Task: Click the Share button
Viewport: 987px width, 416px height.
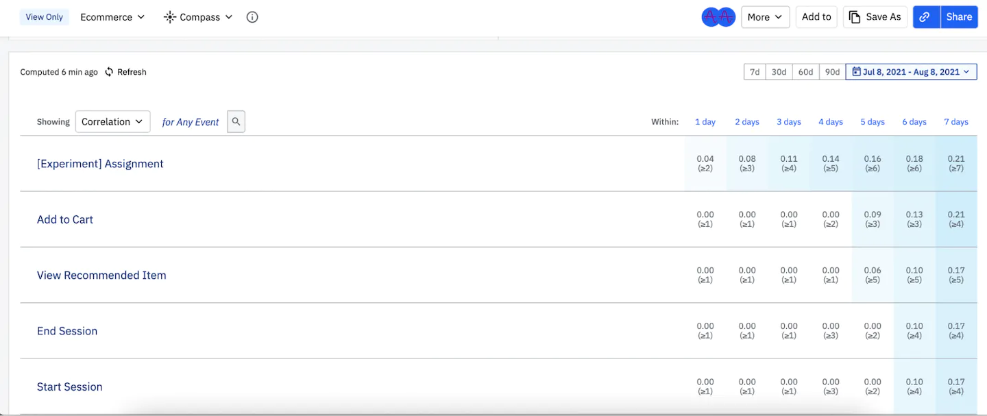Action: [959, 17]
